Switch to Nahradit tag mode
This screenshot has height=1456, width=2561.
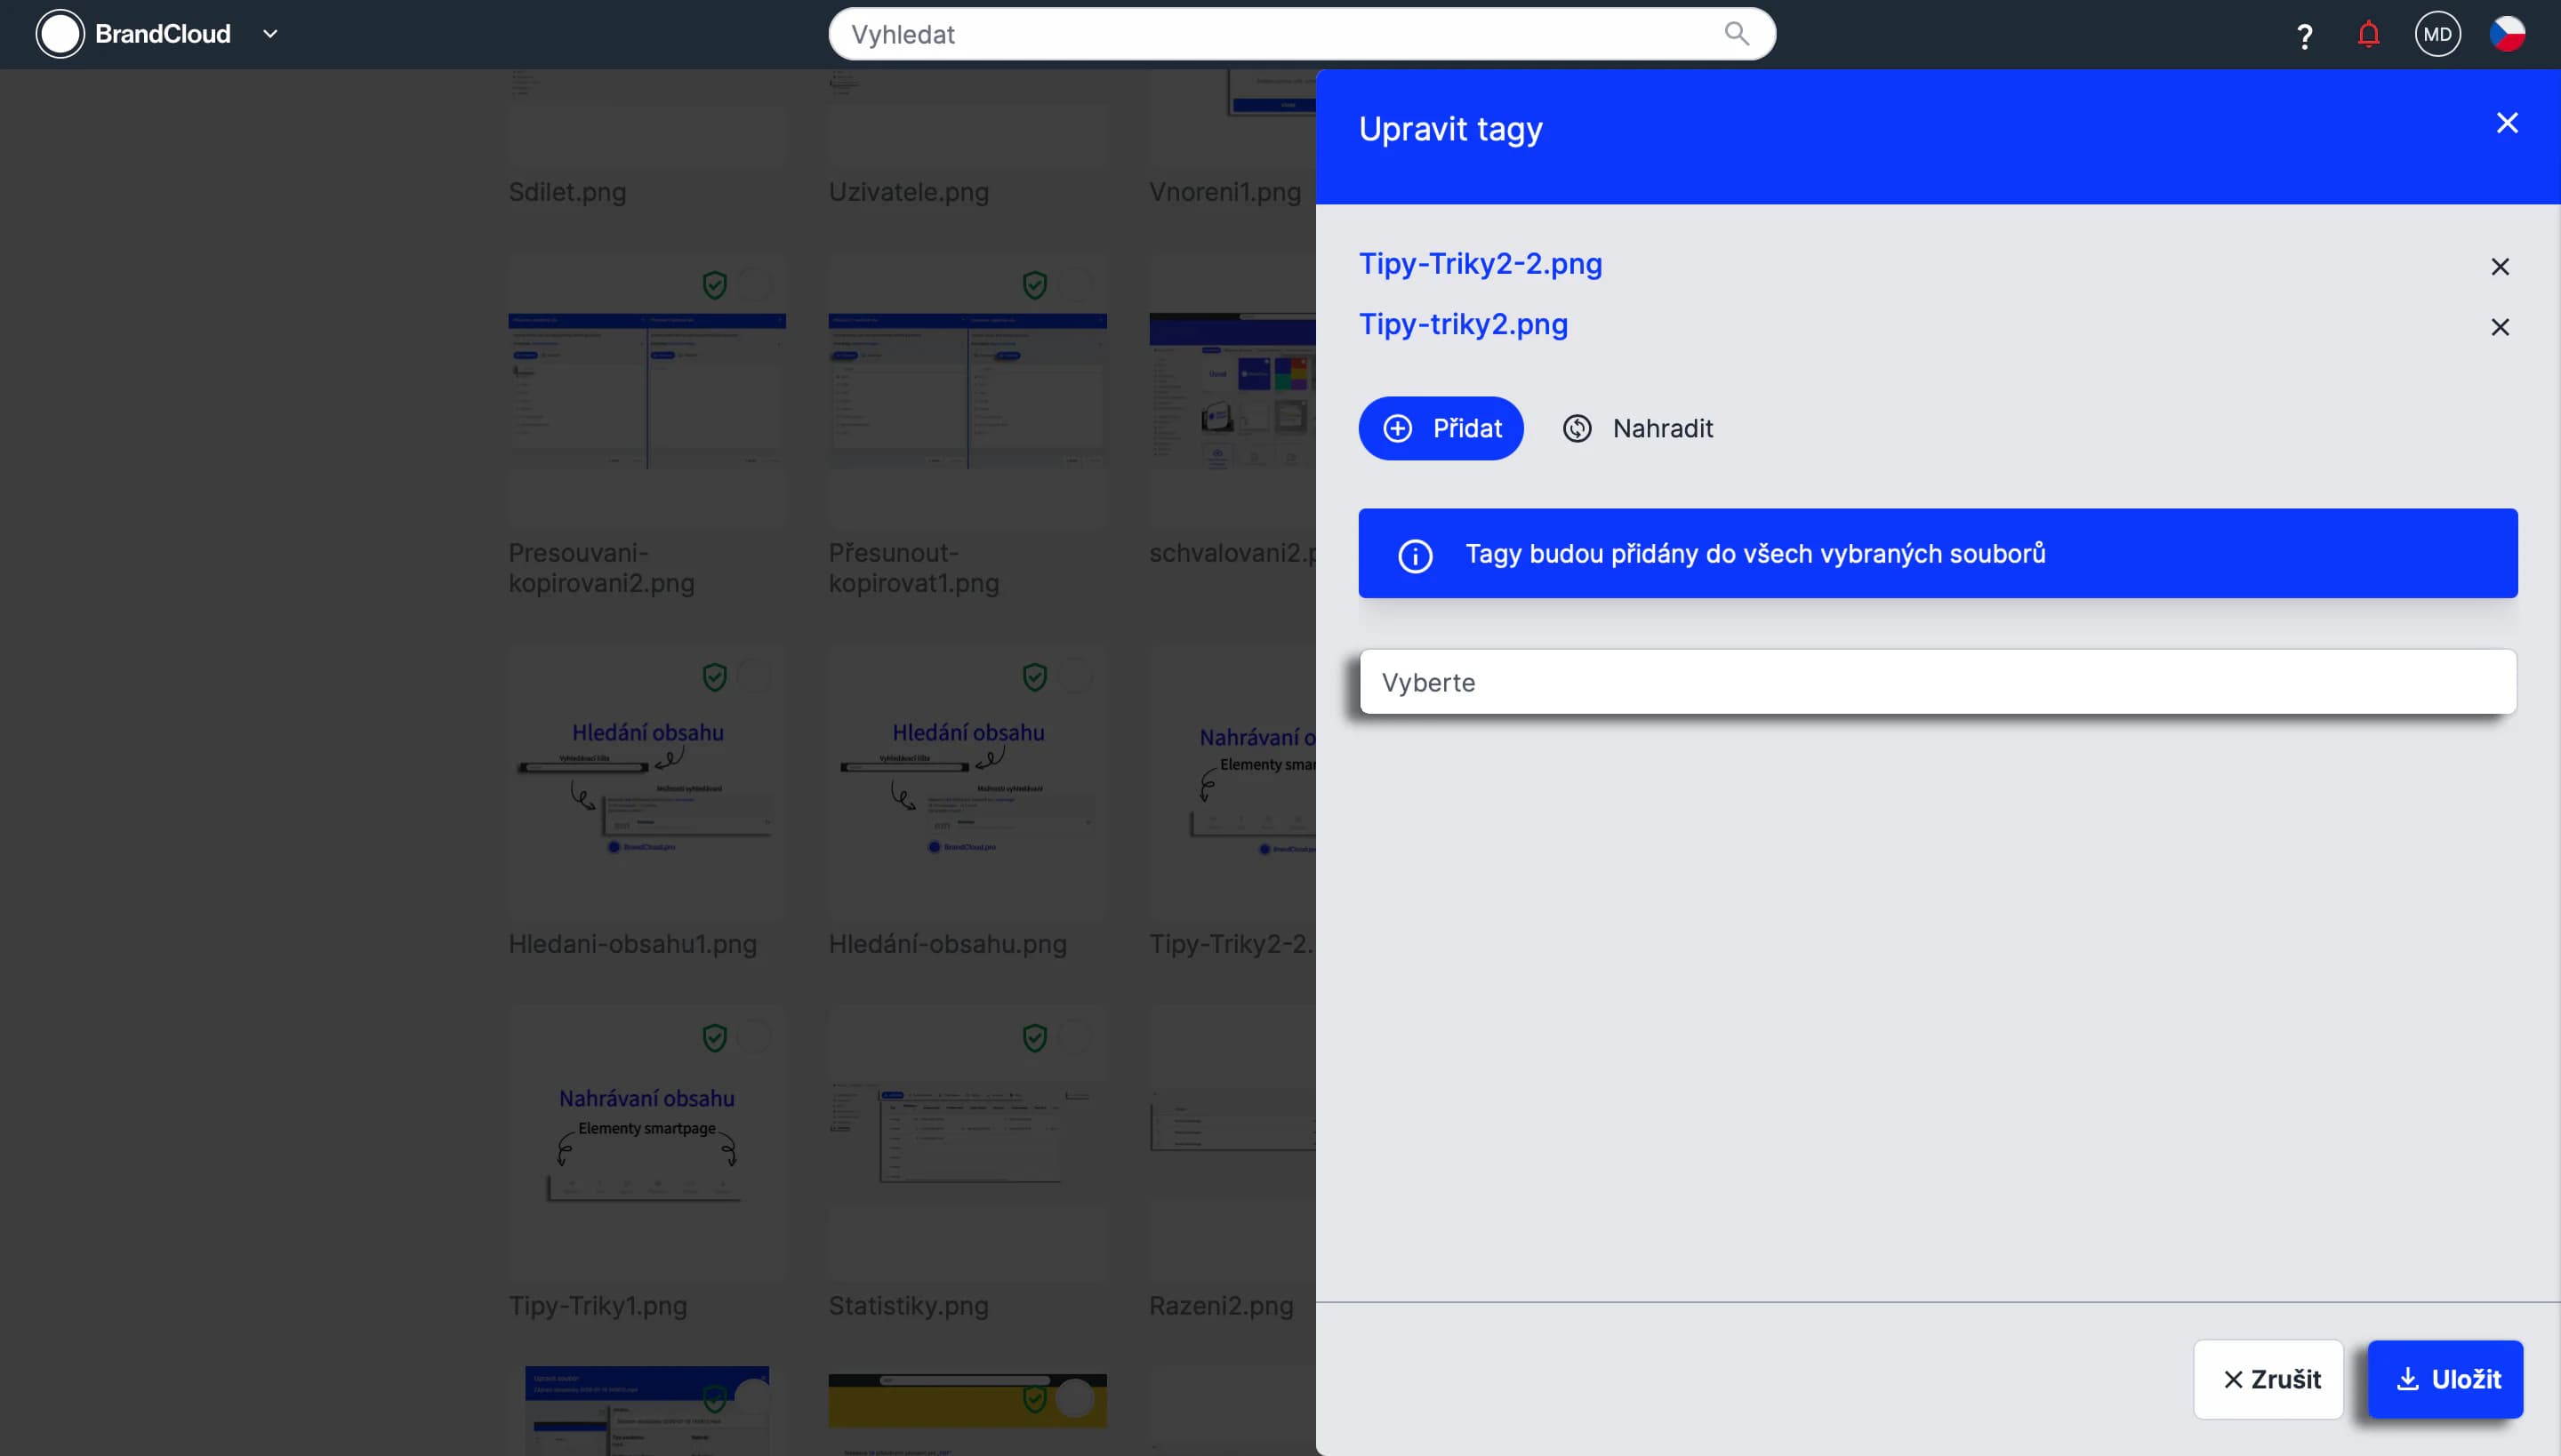[1638, 428]
